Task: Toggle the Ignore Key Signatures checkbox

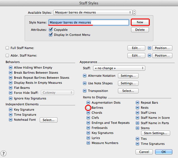Action: (11, 98)
